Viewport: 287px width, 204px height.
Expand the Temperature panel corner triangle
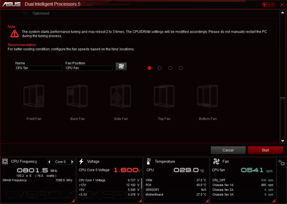click(x=207, y=201)
